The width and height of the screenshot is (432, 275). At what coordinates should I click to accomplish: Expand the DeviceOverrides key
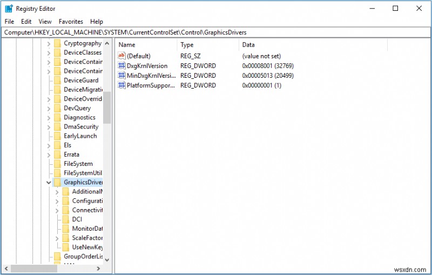click(49, 99)
